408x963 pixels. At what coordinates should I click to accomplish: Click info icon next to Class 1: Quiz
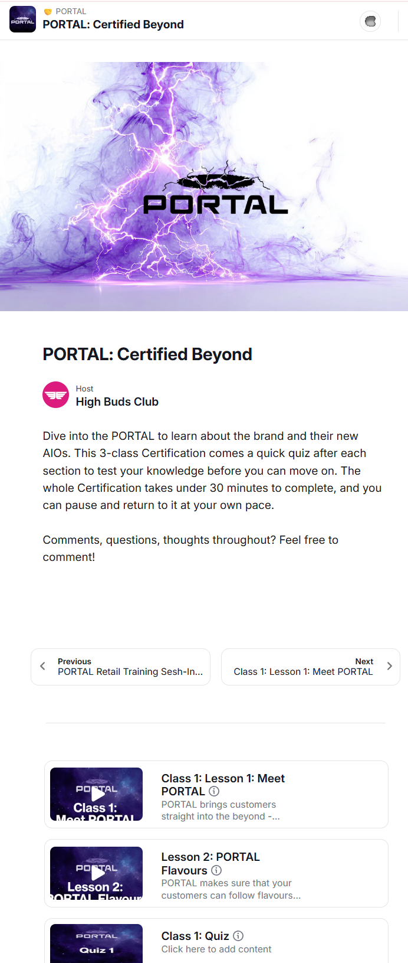point(238,936)
